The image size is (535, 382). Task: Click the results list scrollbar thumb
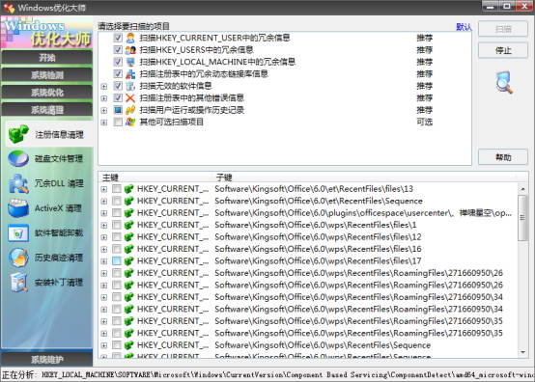click(x=522, y=218)
